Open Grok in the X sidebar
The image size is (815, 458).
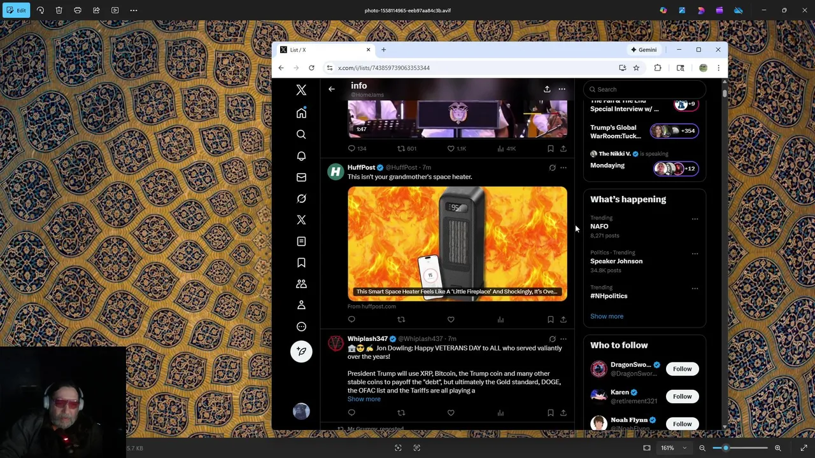(301, 198)
